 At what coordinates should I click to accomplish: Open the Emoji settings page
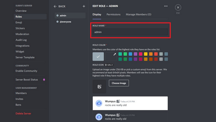tap(30, 22)
